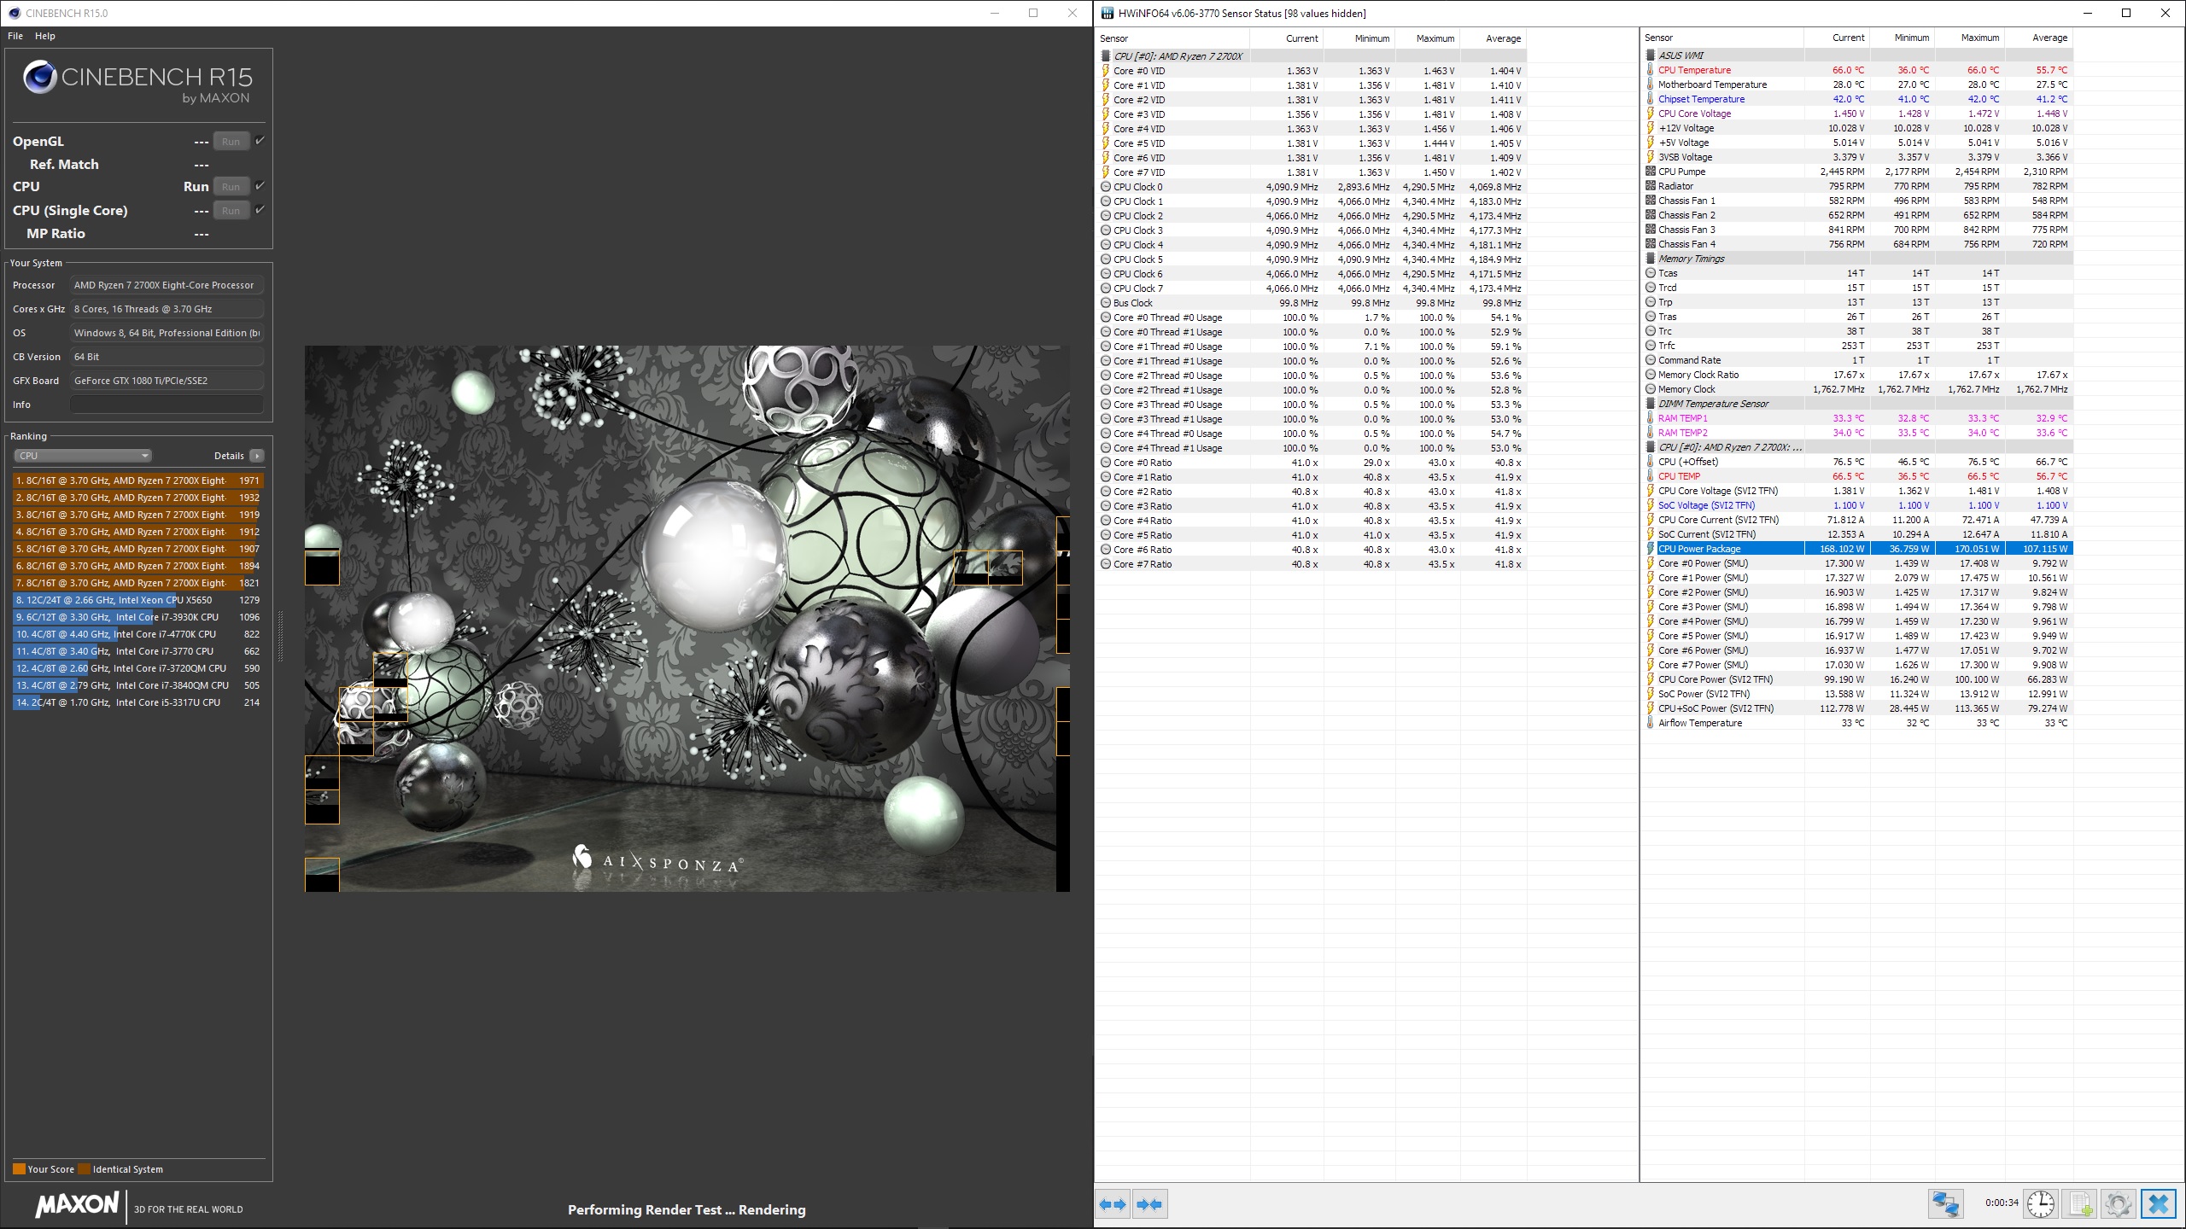Reset the sensor timer with the clock icon

[2040, 1203]
